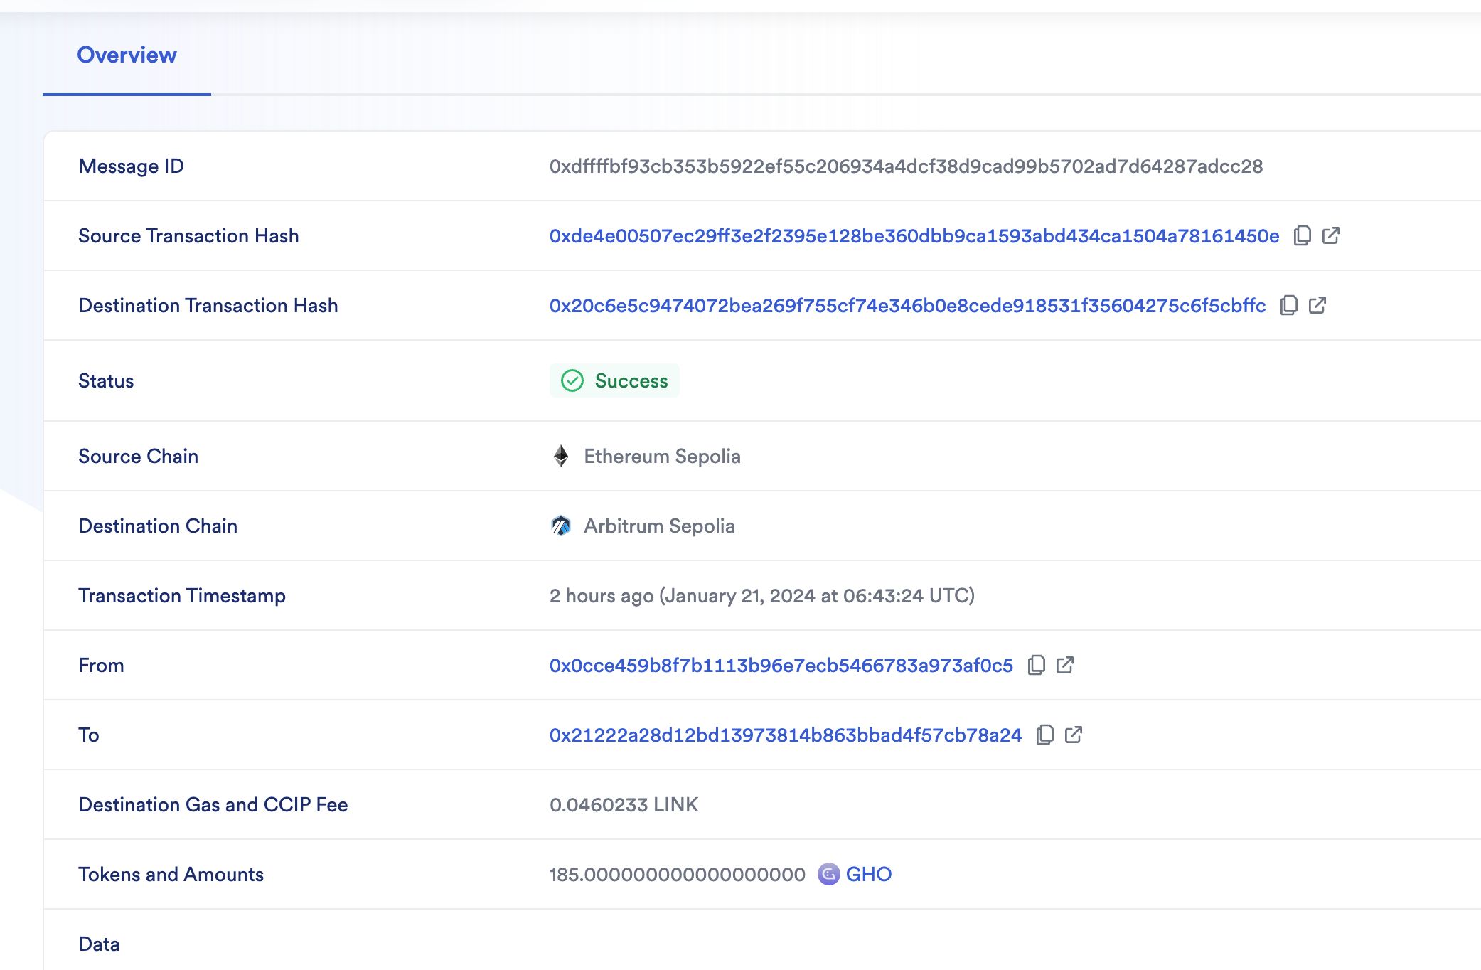
Task: Click the Ethereum Sepolia chain icon
Action: click(x=561, y=456)
